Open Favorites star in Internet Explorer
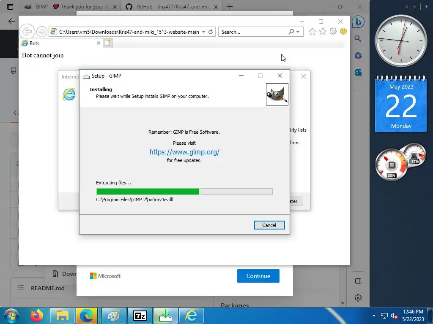433x324 pixels. pos(323,31)
